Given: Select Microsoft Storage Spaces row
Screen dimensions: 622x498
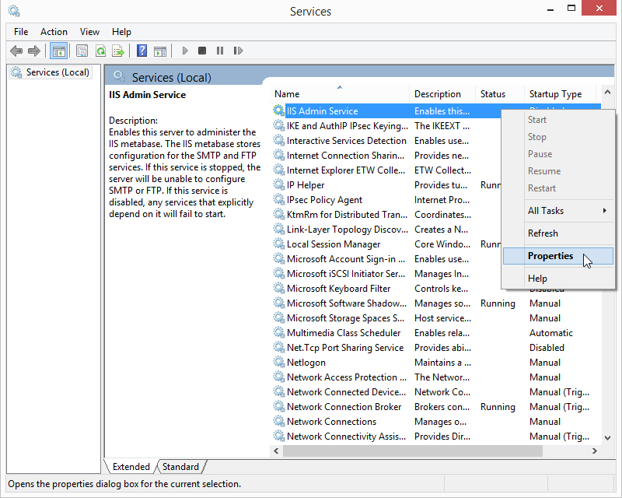Looking at the screenshot, I should pos(436,318).
